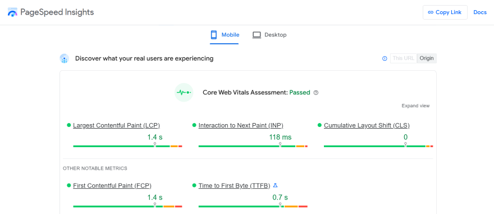Click the info icon beside This URL
The width and height of the screenshot is (494, 214).
[385, 58]
